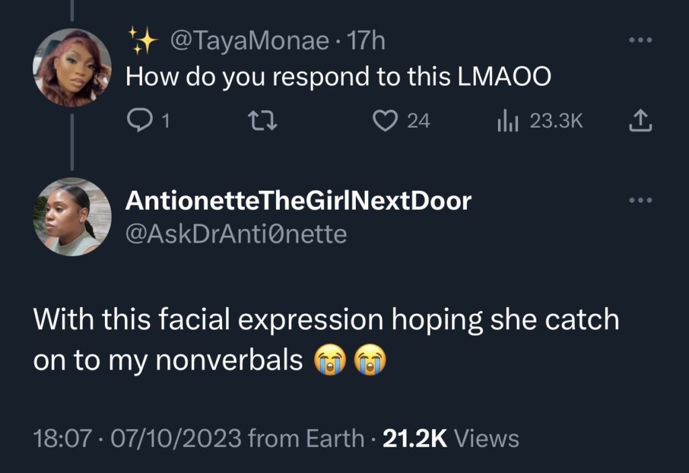The width and height of the screenshot is (689, 473).
Task: Click the reply speech bubble icon
Action: (x=138, y=120)
